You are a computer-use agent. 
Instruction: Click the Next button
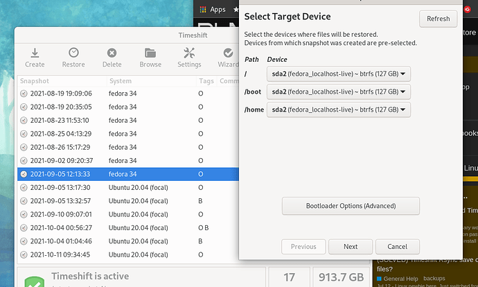[x=351, y=246]
